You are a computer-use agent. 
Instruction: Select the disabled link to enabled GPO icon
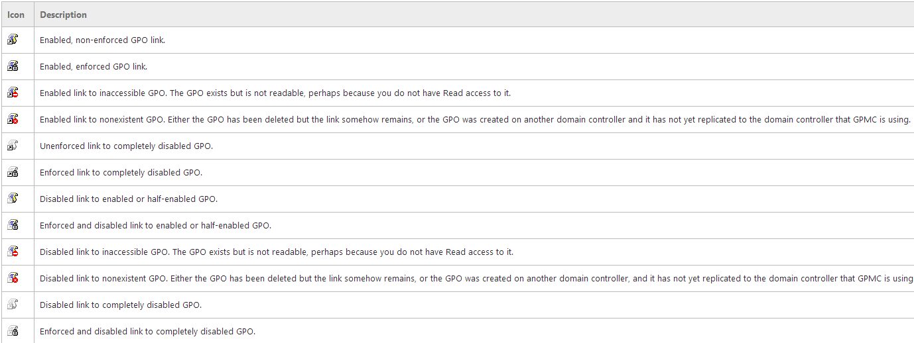pos(13,199)
